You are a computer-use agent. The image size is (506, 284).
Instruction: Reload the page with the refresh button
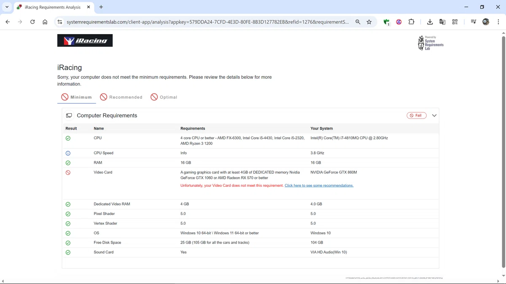32,22
